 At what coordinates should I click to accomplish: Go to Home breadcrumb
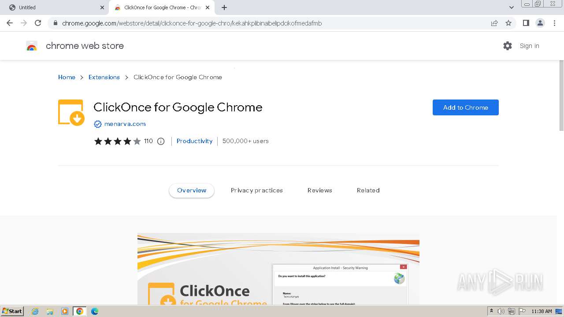pos(67,77)
